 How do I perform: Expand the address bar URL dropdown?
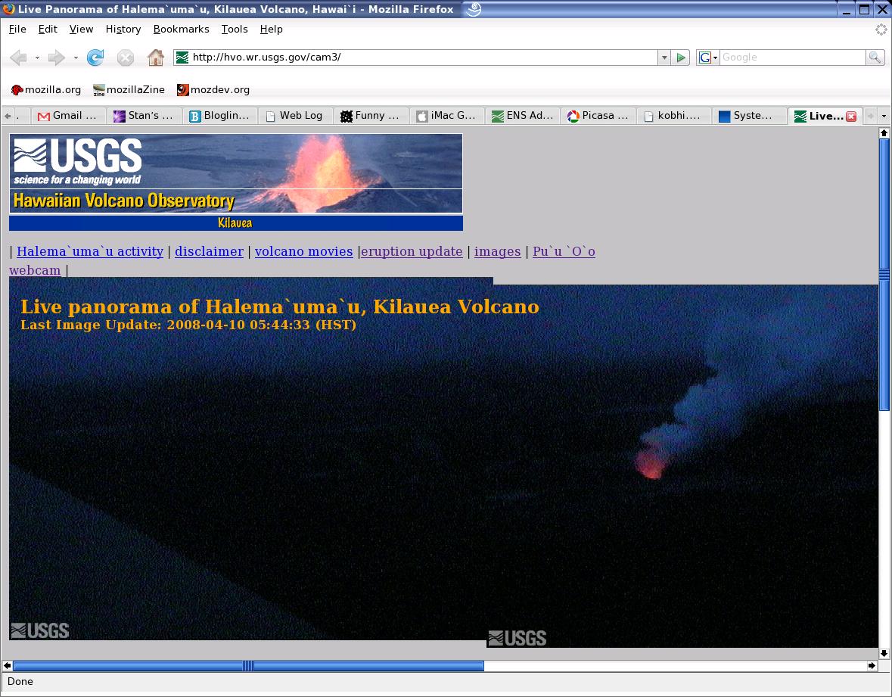click(664, 58)
